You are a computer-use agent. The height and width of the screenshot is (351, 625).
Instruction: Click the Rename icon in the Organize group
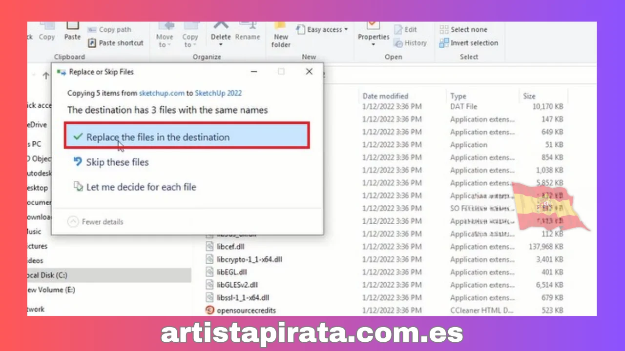248,25
